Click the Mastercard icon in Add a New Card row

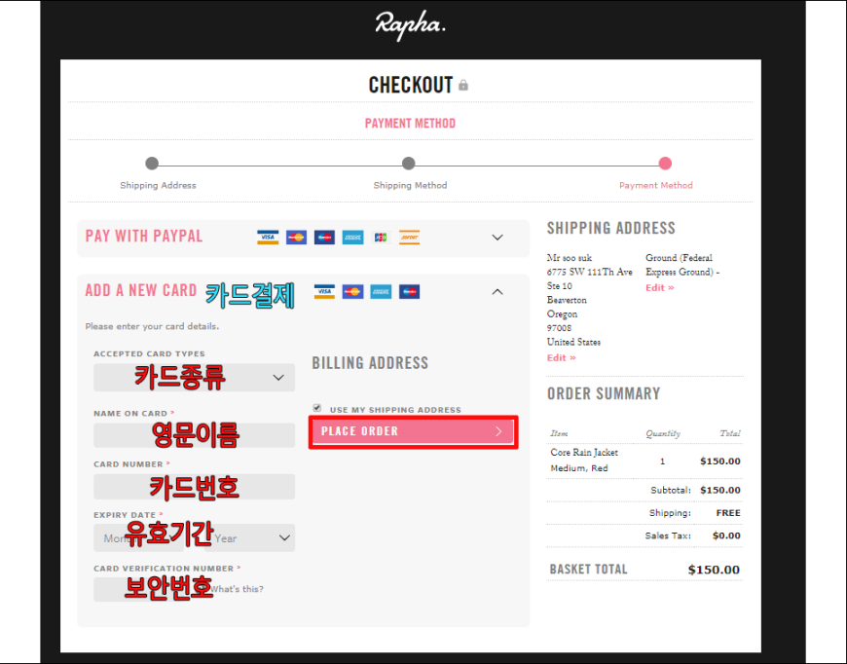[x=352, y=292]
